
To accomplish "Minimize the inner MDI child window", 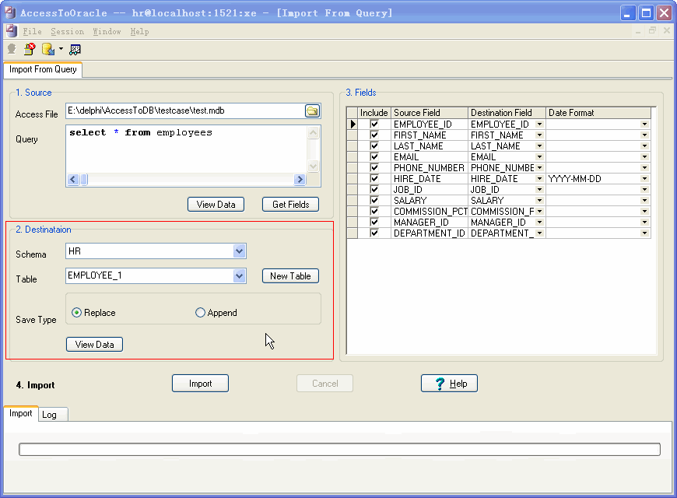I will point(638,32).
